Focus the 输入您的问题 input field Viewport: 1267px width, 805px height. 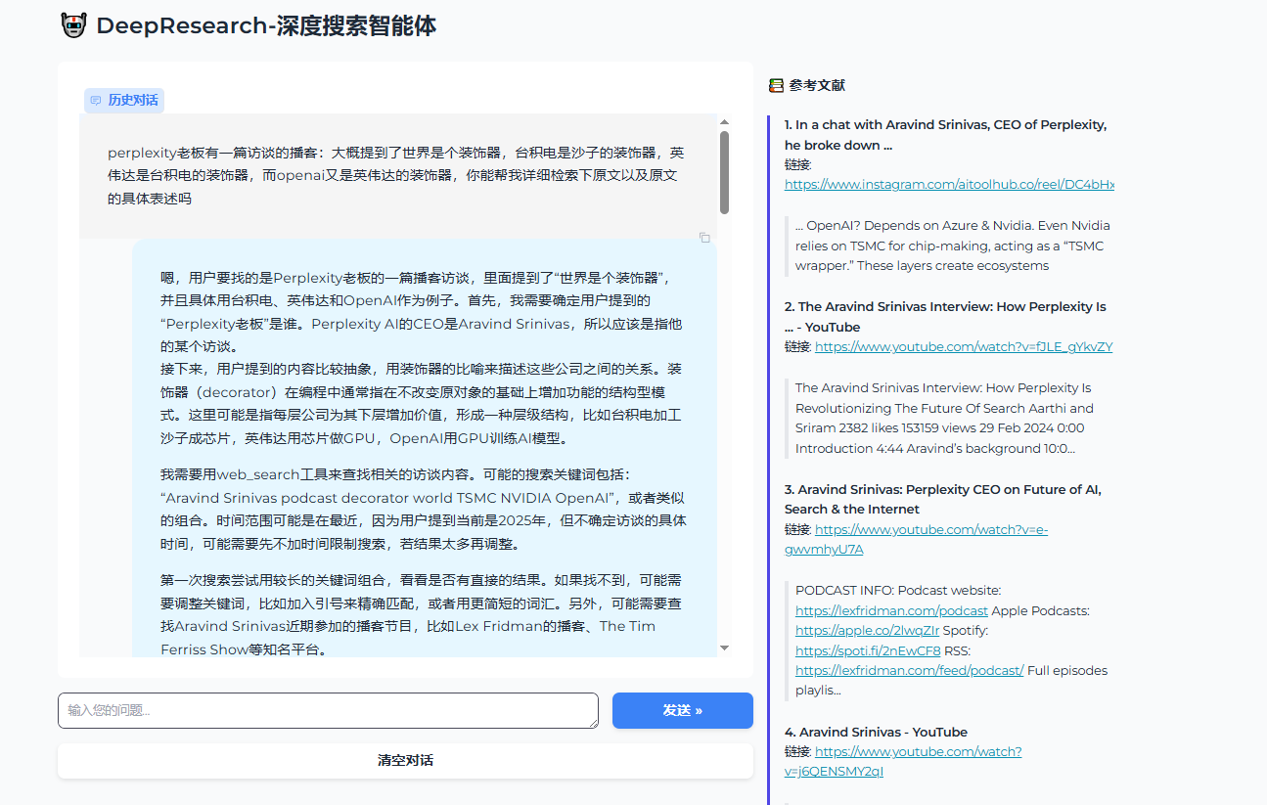tap(328, 710)
